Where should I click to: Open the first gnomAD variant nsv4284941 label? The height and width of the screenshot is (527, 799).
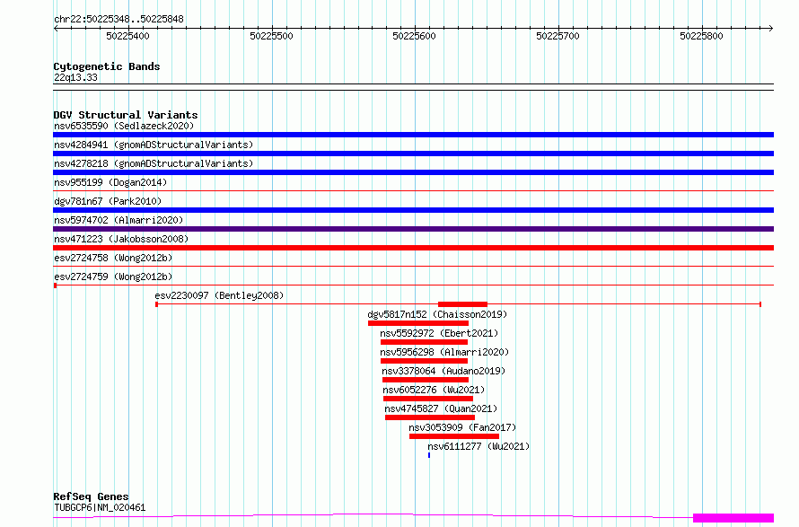click(x=154, y=145)
